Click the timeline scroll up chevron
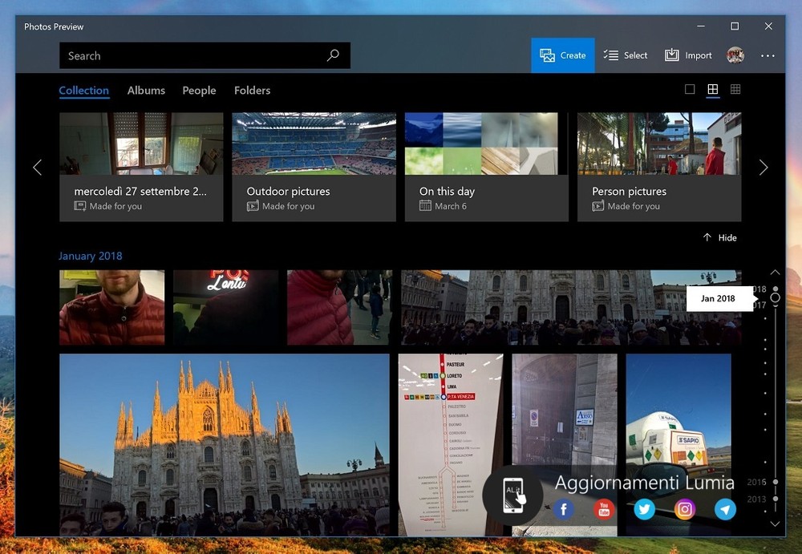 tap(775, 272)
